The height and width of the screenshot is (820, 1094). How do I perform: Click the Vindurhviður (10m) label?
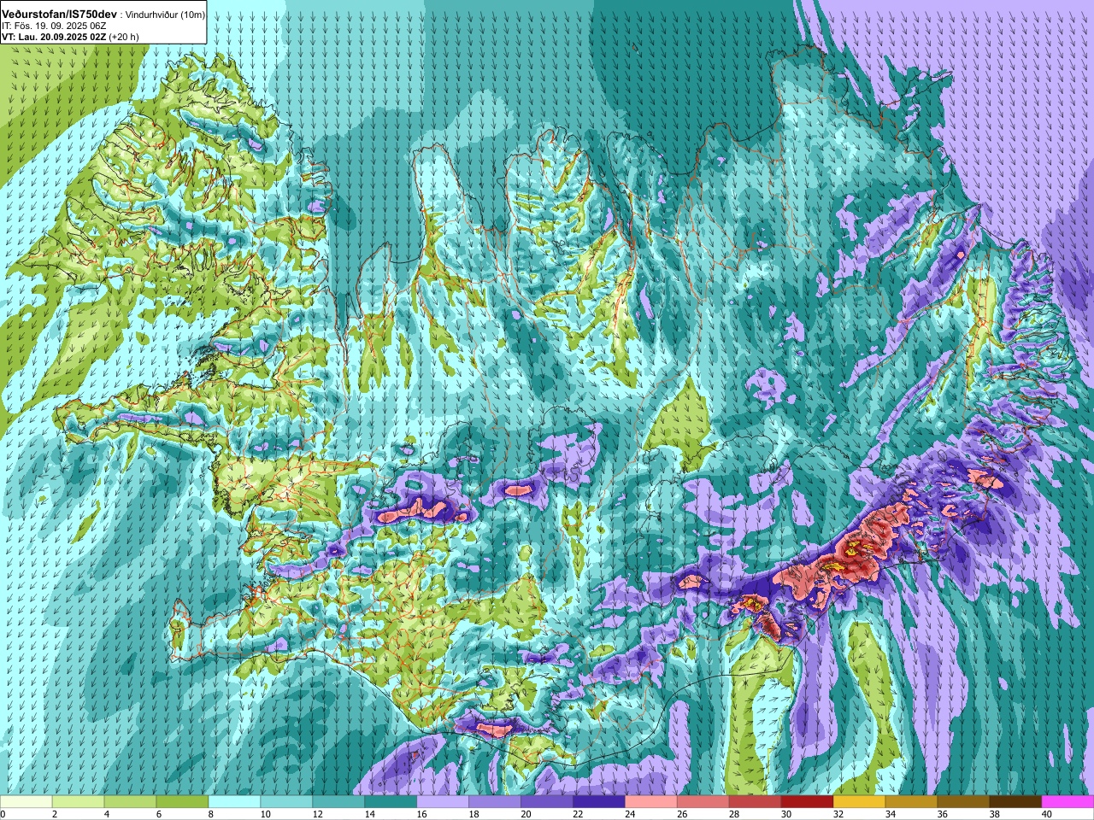[x=165, y=15]
